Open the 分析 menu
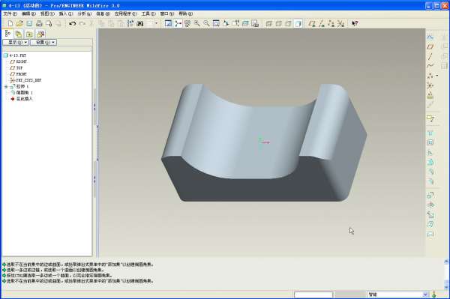Image resolution: width=450 pixels, height=299 pixels. pos(84,13)
